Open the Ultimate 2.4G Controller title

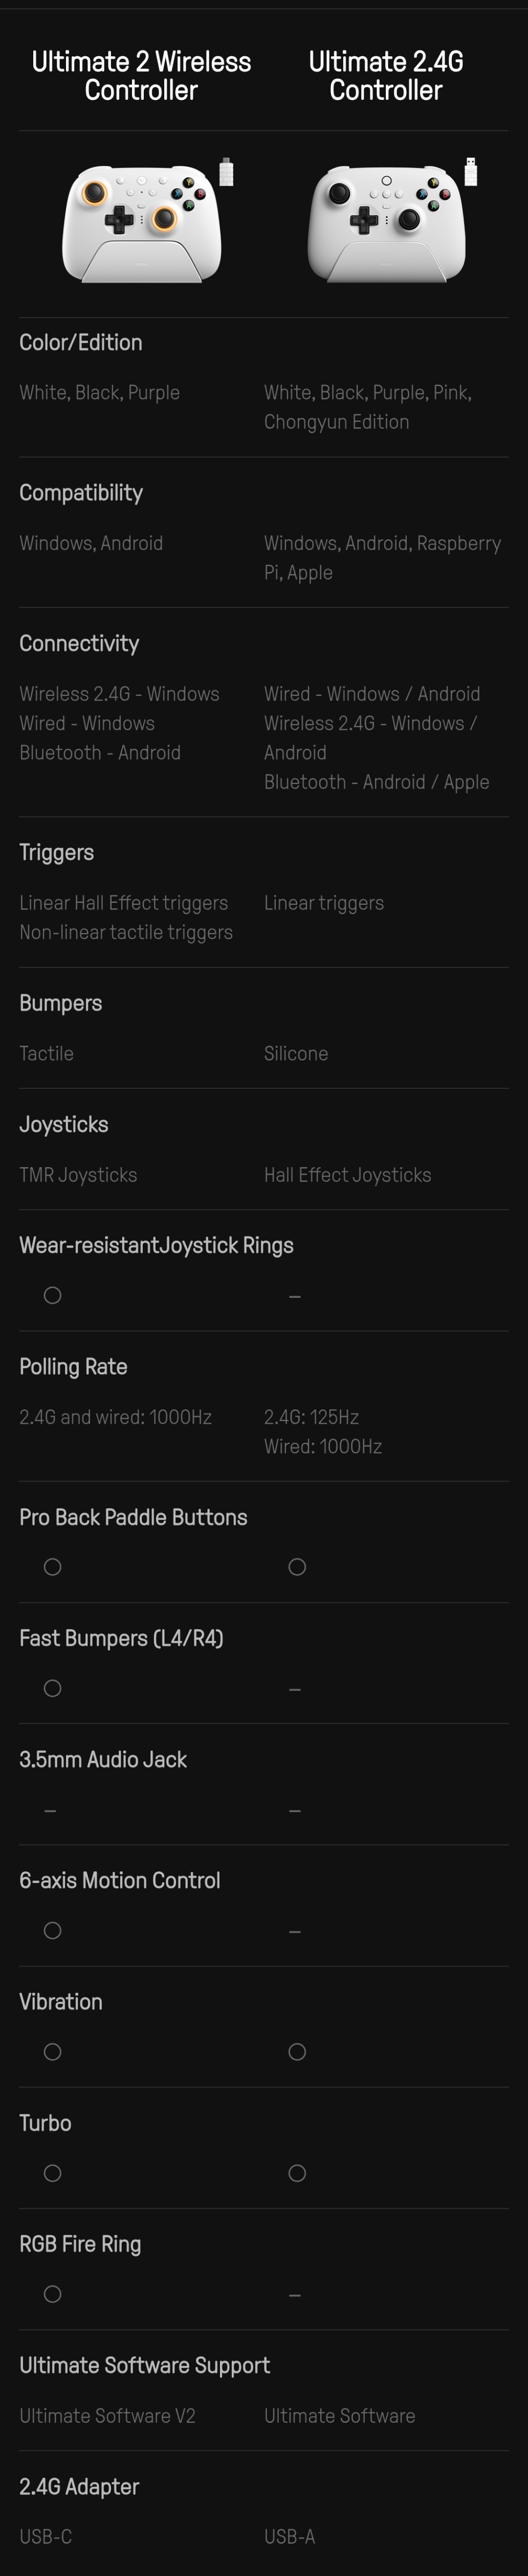point(385,76)
